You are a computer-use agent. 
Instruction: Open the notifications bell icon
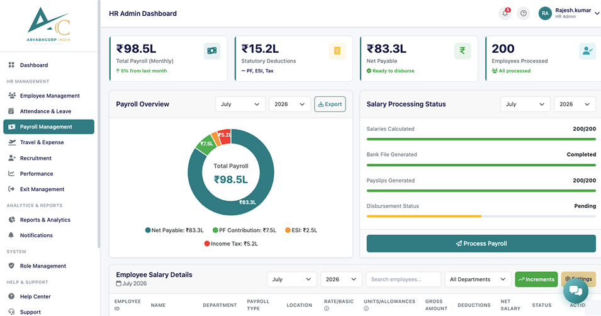505,13
